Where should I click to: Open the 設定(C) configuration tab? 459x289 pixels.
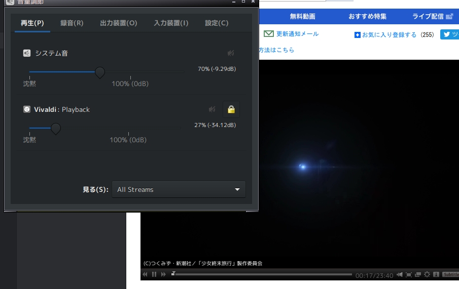coord(217,23)
